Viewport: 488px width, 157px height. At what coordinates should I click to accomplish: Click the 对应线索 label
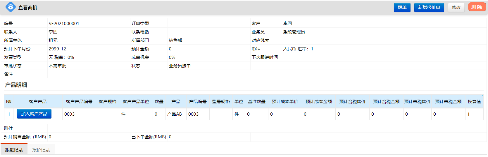[260, 40]
